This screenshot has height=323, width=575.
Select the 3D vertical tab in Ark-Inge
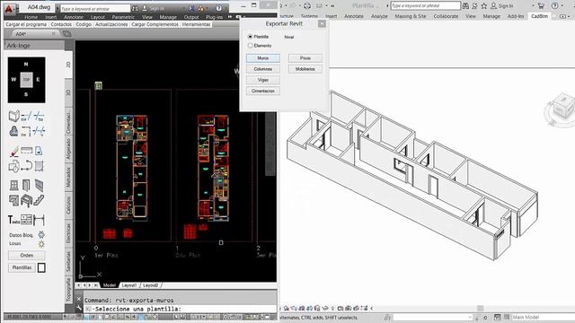click(68, 92)
